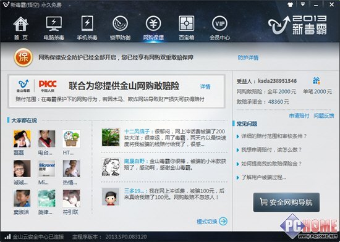
Task: Click 申请赔付 apply for compensation
Action: tap(299, 116)
